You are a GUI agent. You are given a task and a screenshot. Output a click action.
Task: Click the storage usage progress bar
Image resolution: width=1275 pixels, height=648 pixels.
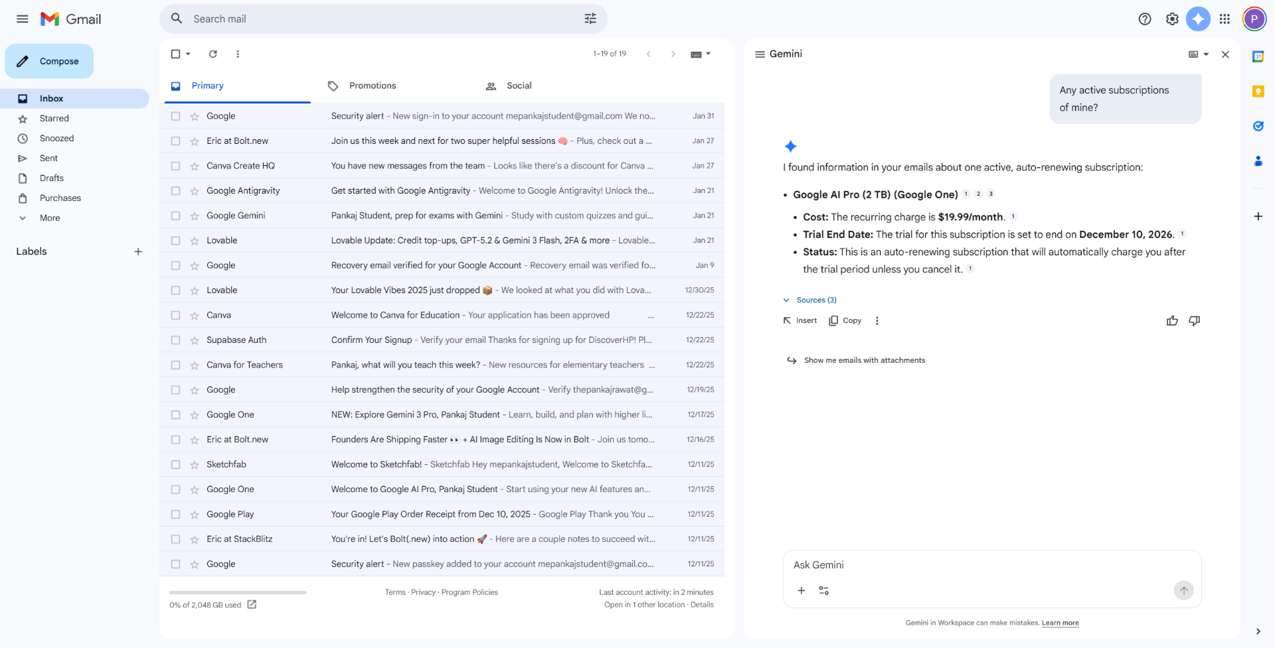pos(238,592)
